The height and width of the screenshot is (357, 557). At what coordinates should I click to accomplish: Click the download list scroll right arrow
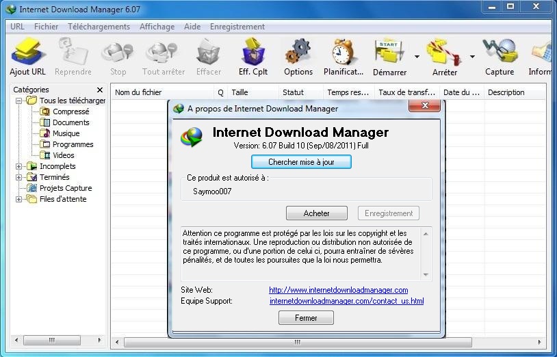pyautogui.click(x=540, y=342)
